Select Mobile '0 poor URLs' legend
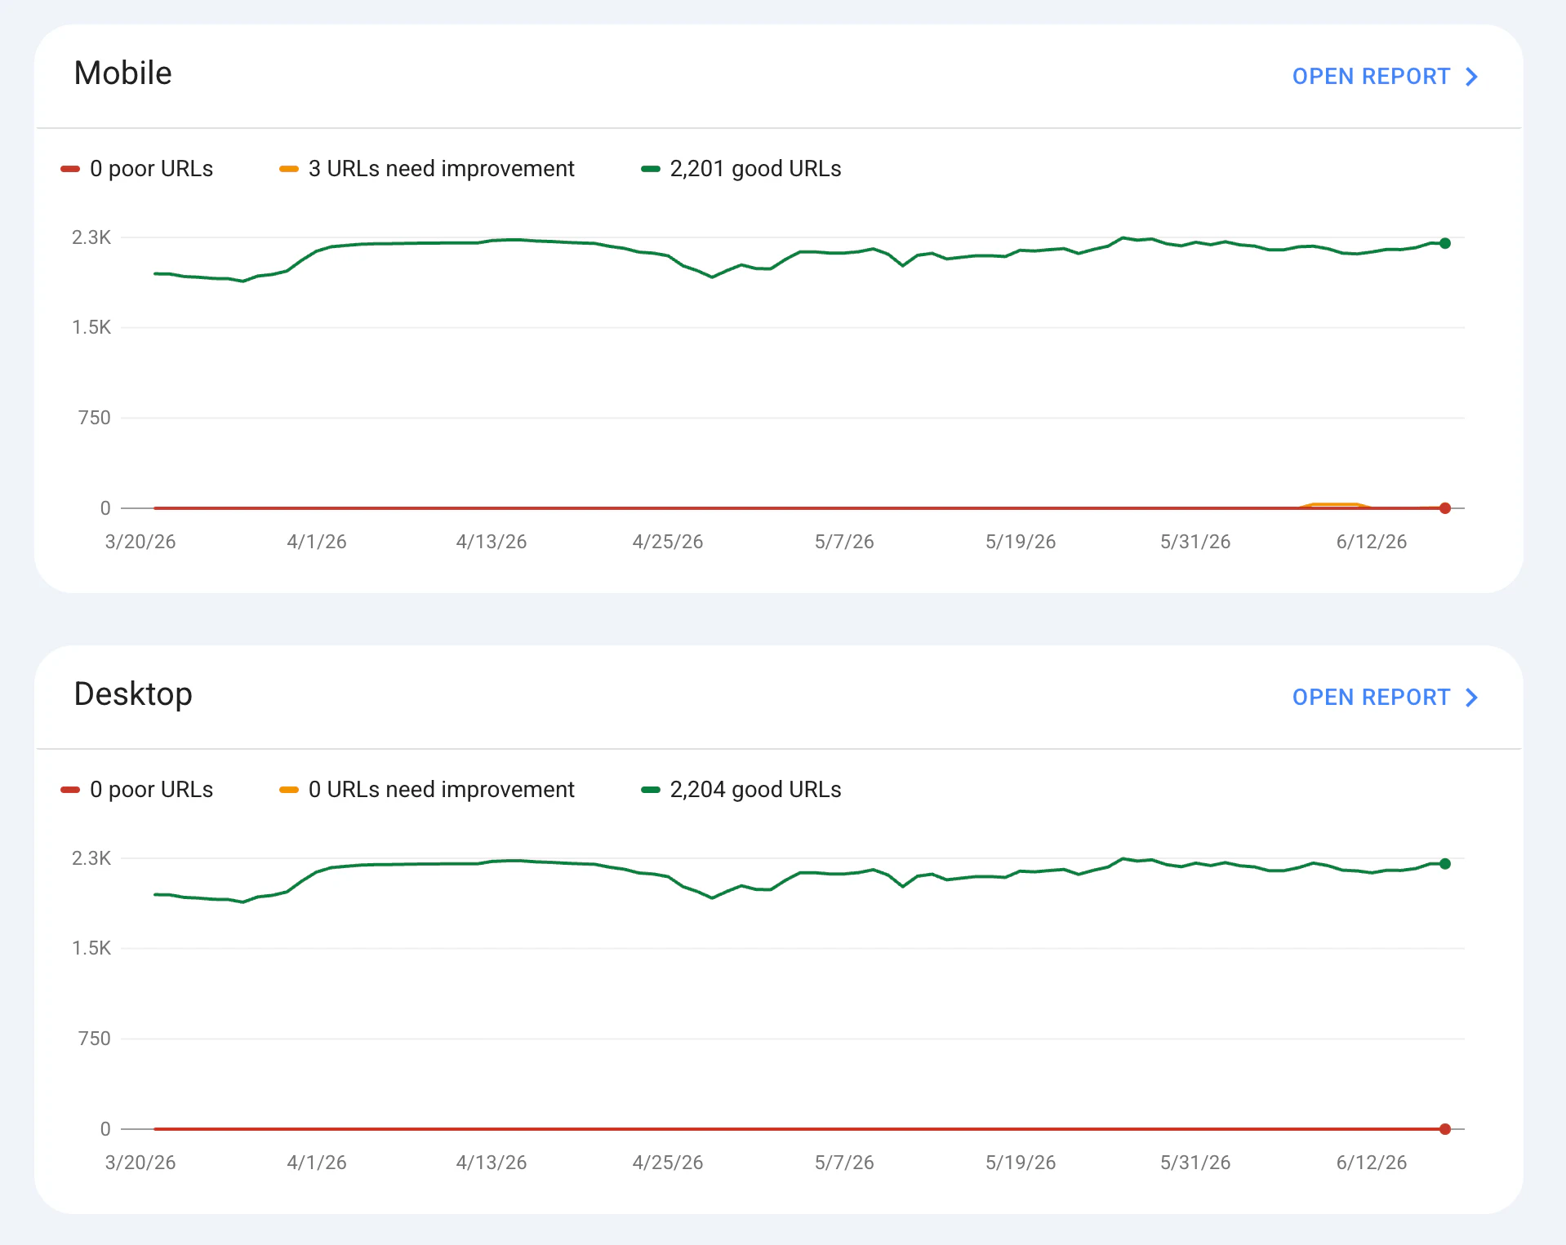This screenshot has height=1245, width=1566. [137, 169]
